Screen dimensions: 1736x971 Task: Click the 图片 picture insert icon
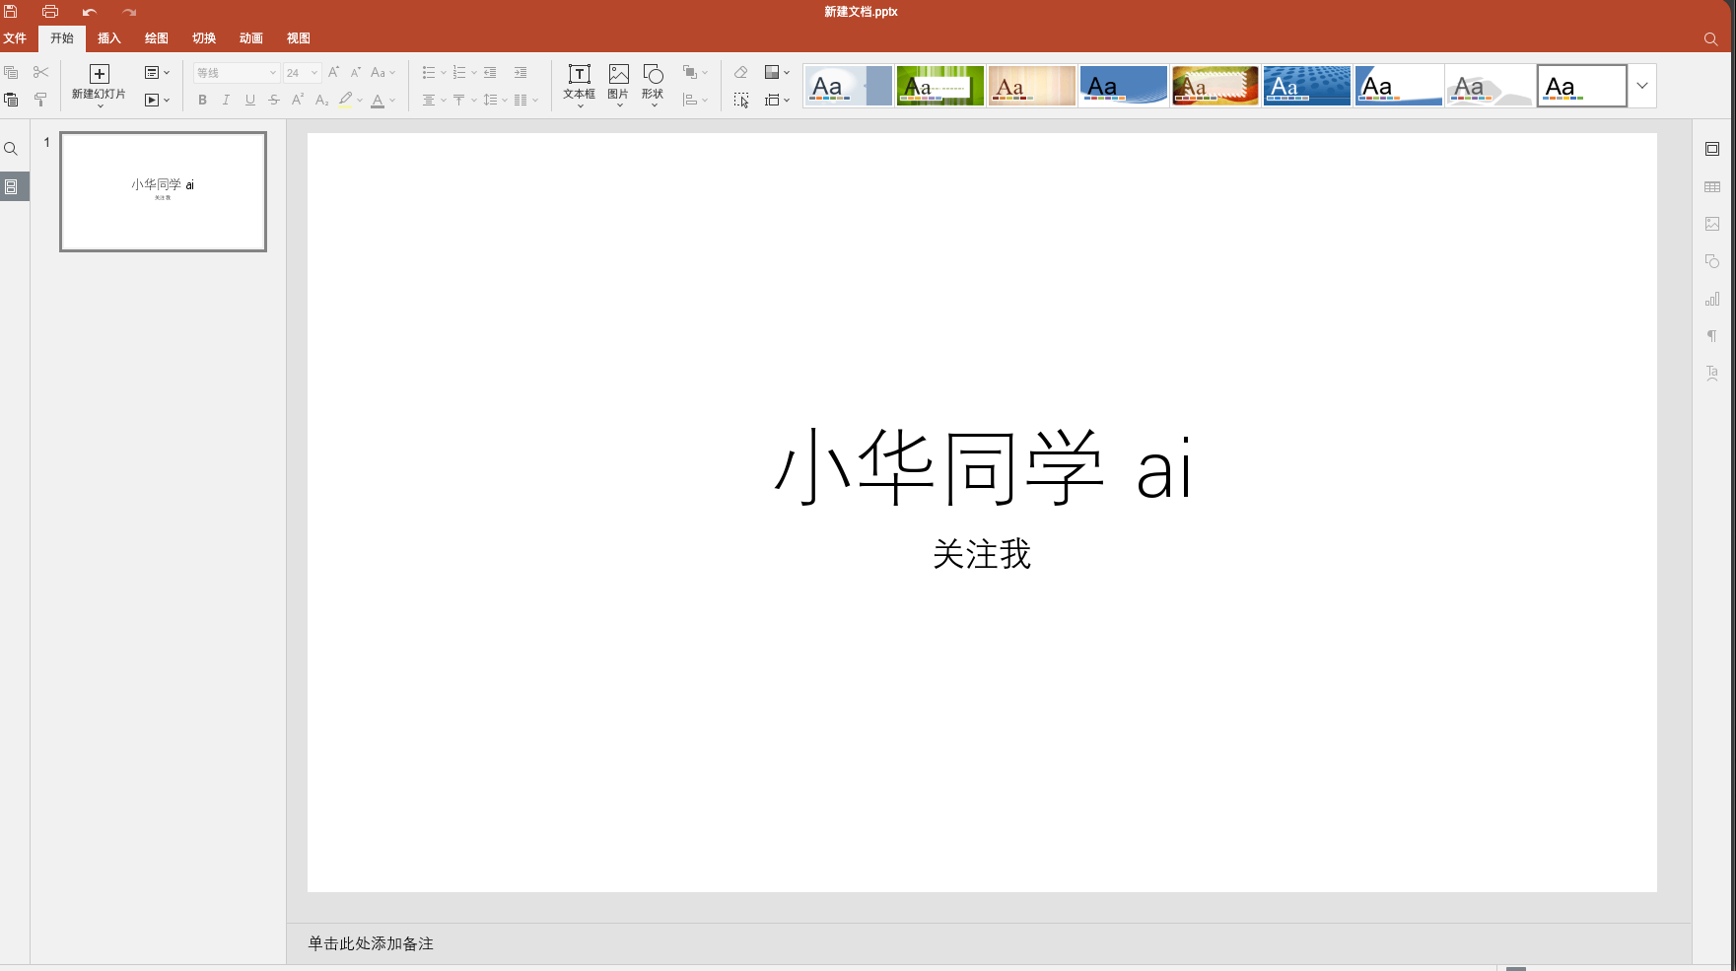pos(618,83)
